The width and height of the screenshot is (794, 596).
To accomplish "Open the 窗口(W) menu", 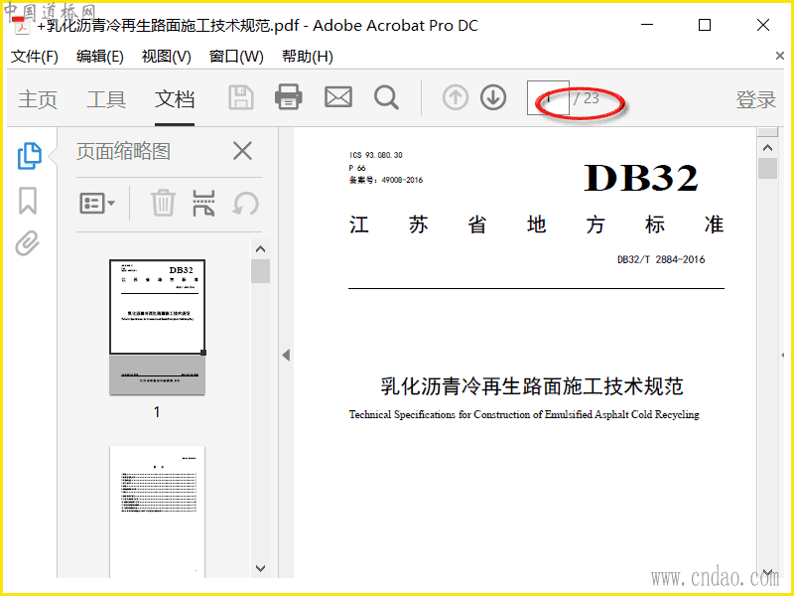I will 236,57.
